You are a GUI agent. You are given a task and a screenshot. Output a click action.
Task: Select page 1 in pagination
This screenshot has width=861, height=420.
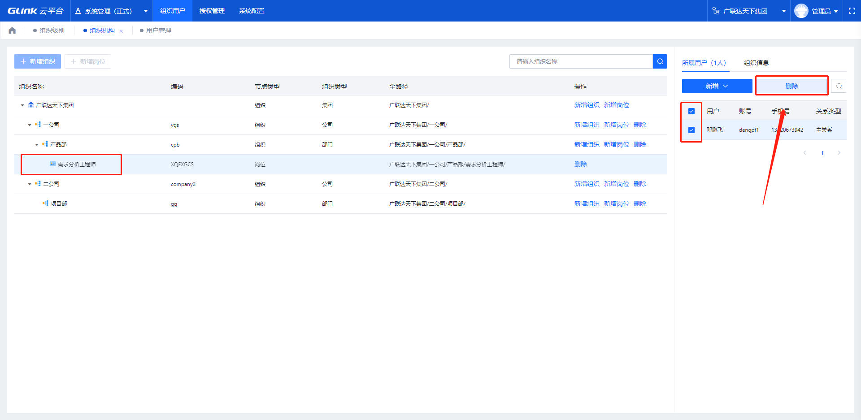[x=822, y=153]
